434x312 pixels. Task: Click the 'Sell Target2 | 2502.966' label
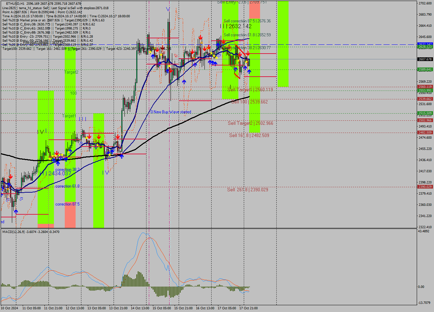click(x=250, y=123)
